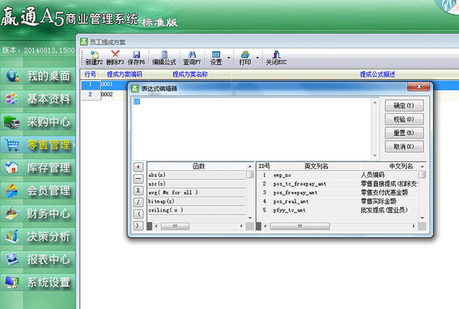The height and width of the screenshot is (309, 459).
Task: Click the function list scroll-down arrow
Action: point(250,218)
